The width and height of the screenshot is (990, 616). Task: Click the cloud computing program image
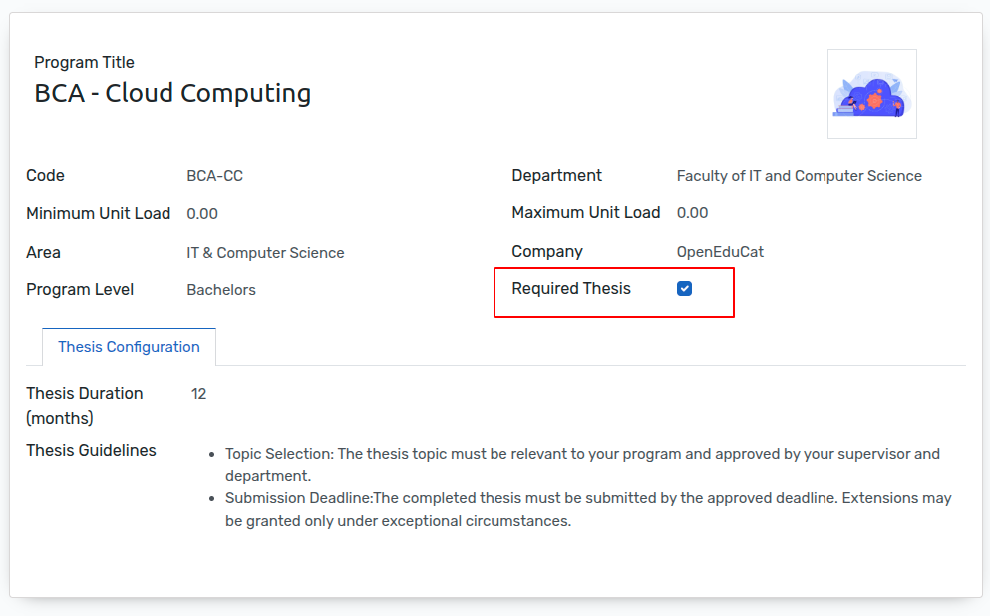(x=872, y=94)
